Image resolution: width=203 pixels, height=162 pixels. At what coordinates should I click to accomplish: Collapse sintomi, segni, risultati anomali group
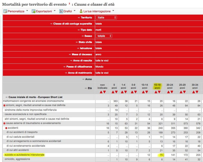click(x=4, y=105)
